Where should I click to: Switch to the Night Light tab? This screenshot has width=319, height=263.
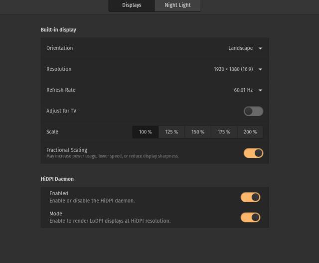(x=177, y=5)
